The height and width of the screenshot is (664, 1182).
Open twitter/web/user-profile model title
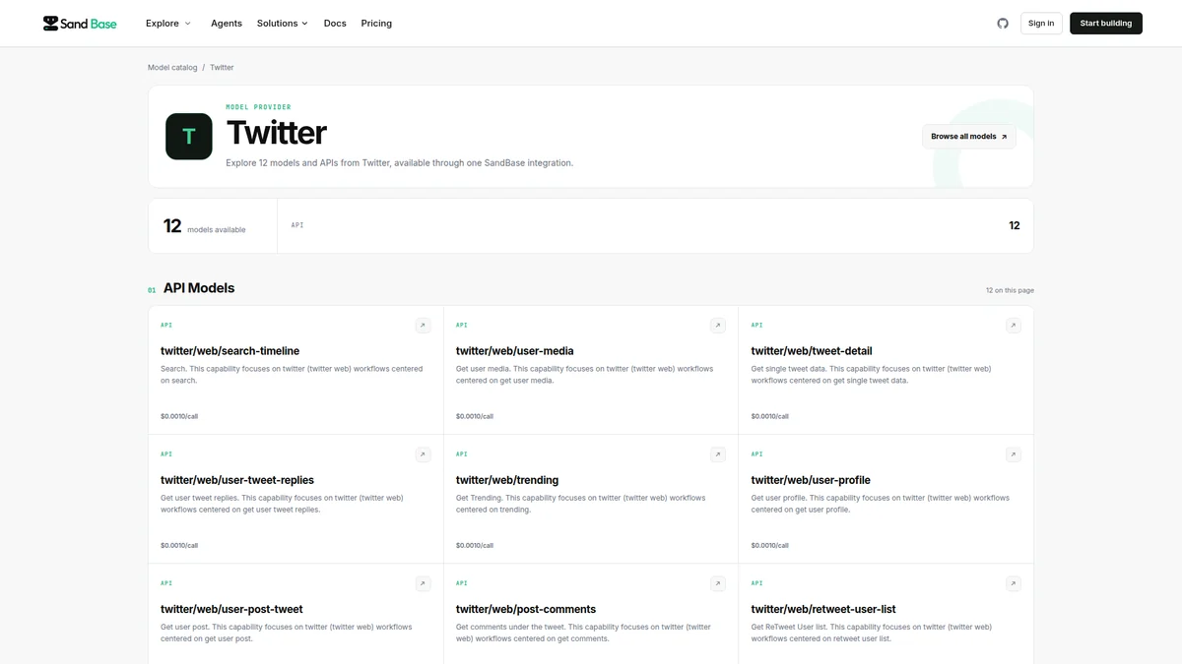[x=811, y=480]
